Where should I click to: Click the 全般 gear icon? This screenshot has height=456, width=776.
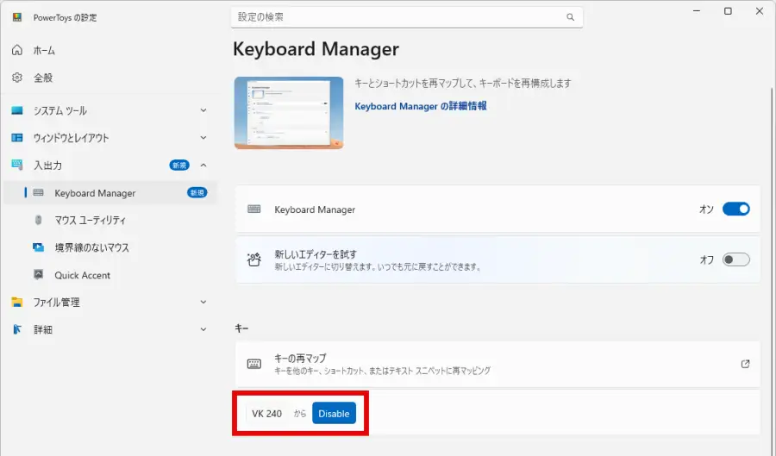click(17, 78)
